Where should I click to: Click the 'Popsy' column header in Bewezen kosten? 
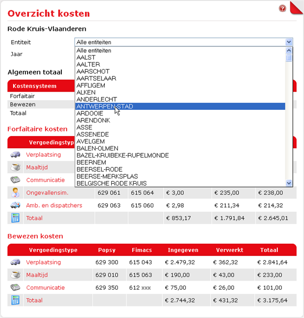(107, 250)
